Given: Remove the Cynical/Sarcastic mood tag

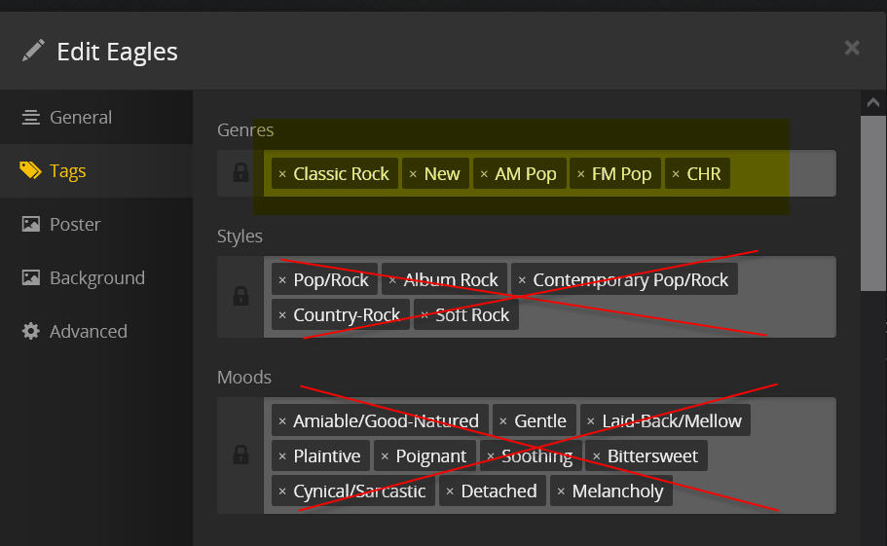Looking at the screenshot, I should click(x=282, y=491).
